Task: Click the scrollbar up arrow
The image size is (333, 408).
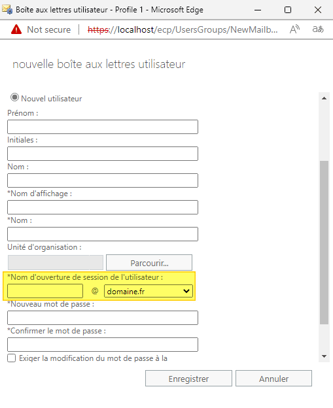Action: pyautogui.click(x=324, y=98)
